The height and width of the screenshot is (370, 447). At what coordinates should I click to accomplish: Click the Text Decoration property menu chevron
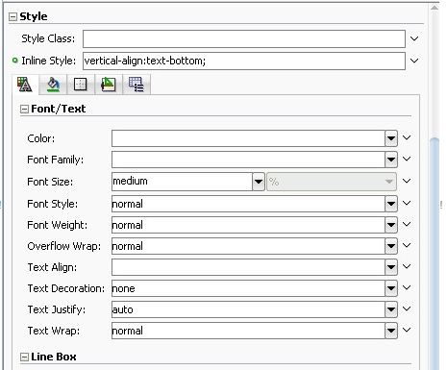[407, 287]
